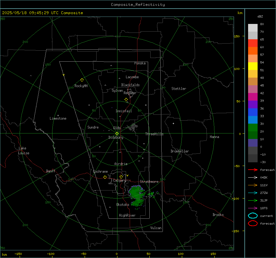Click the white 04DK arrow icon
This screenshot has width=276, height=258.
click(x=253, y=177)
